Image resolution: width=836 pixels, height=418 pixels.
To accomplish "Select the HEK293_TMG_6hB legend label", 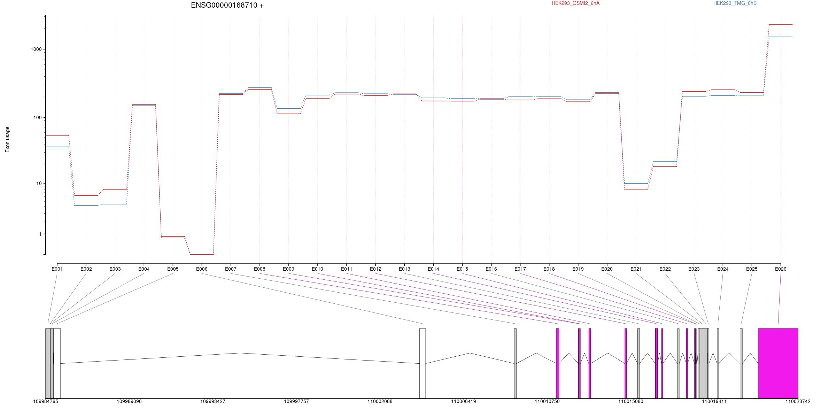I will 735,3.
